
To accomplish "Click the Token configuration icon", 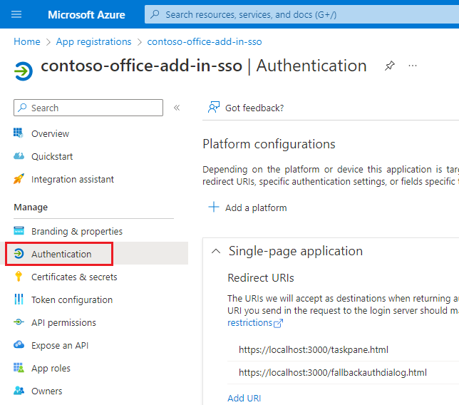I will (x=19, y=299).
